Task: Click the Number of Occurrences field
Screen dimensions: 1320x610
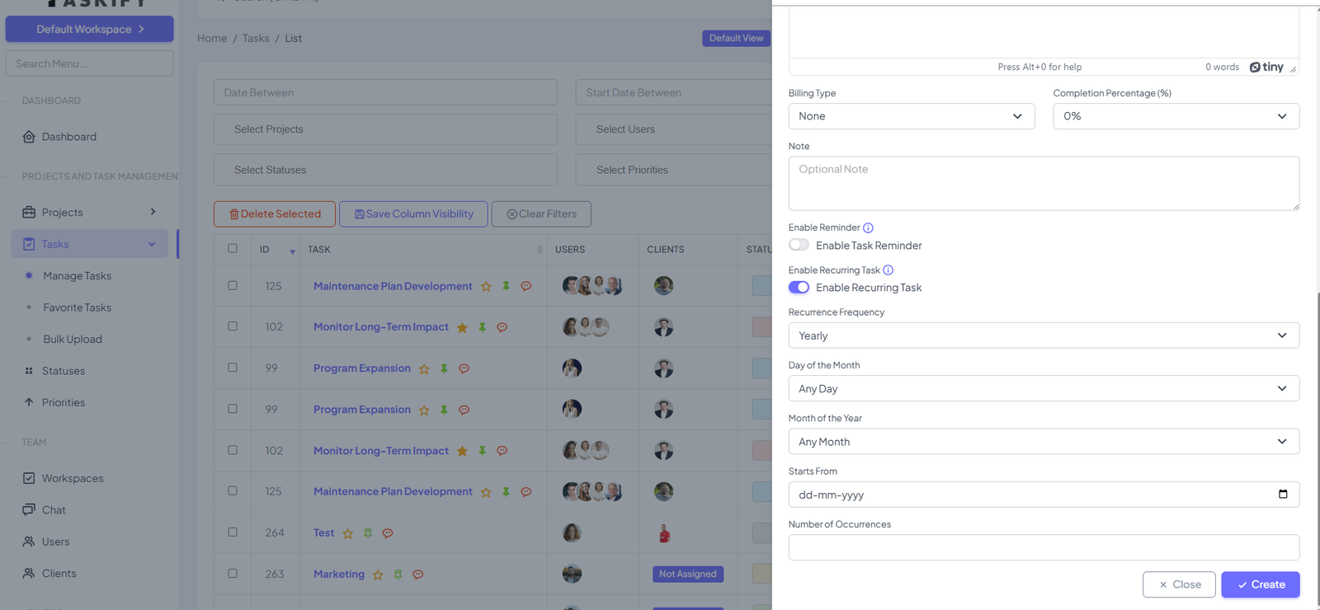Action: (1043, 547)
